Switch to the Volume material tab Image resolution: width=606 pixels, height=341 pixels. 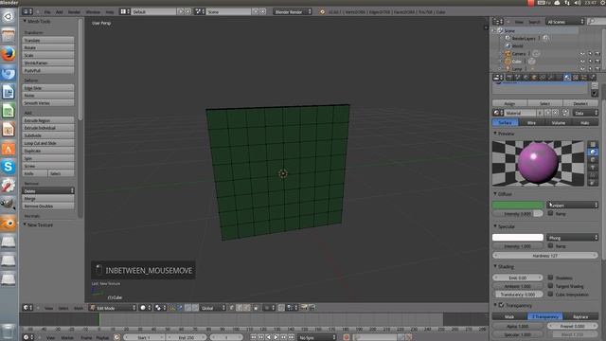(558, 122)
